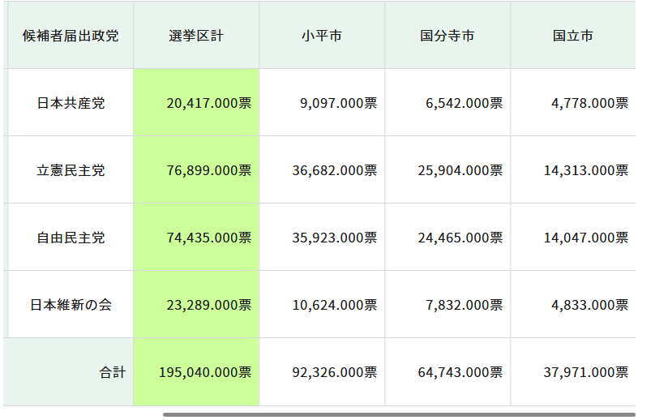The image size is (651, 420).
Task: Click the 小平市 column header
Action: tap(322, 36)
